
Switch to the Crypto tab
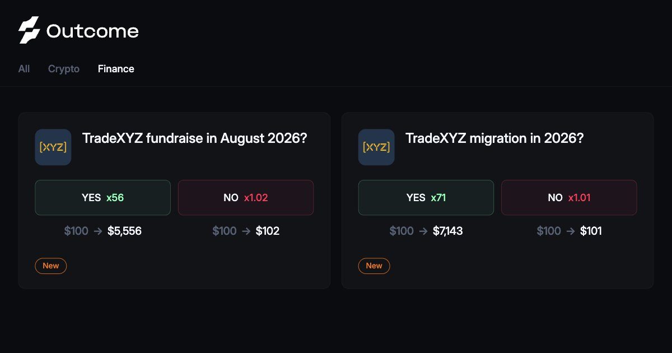pos(64,69)
